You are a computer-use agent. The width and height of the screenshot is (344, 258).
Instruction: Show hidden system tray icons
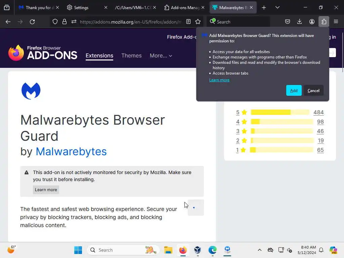click(260, 250)
